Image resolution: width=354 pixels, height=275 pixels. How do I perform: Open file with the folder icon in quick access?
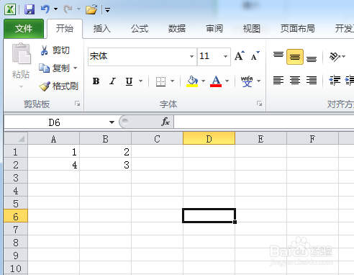pos(91,9)
